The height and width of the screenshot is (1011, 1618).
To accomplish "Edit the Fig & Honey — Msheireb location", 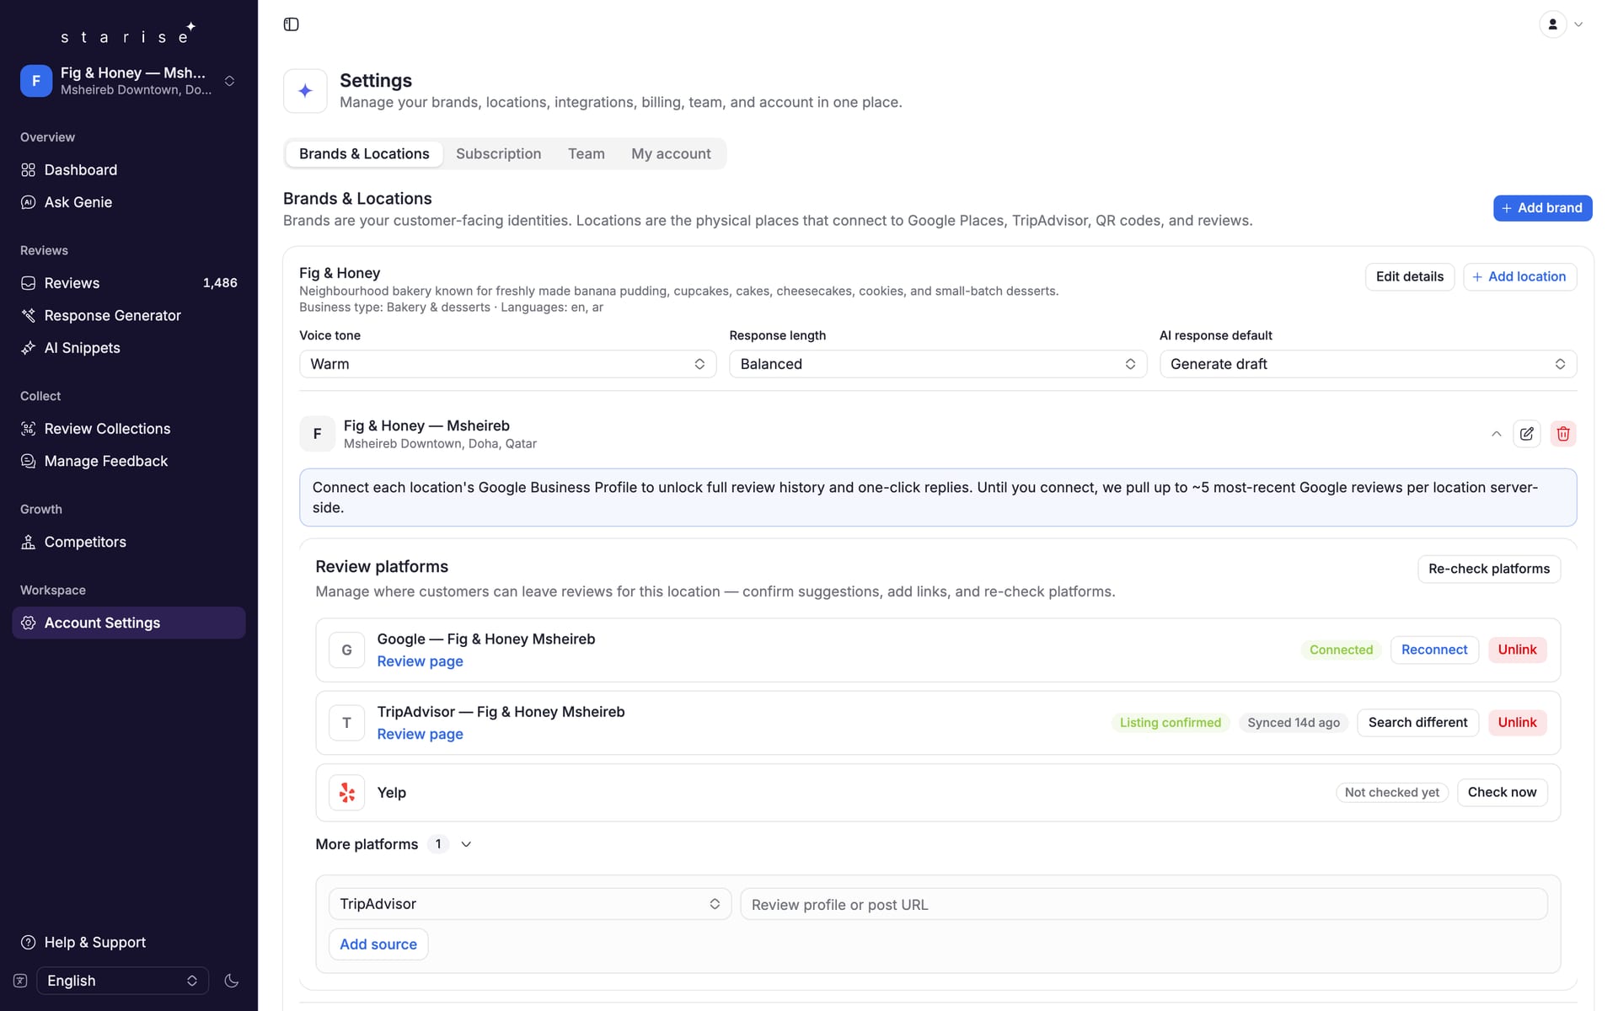I will (1526, 434).
